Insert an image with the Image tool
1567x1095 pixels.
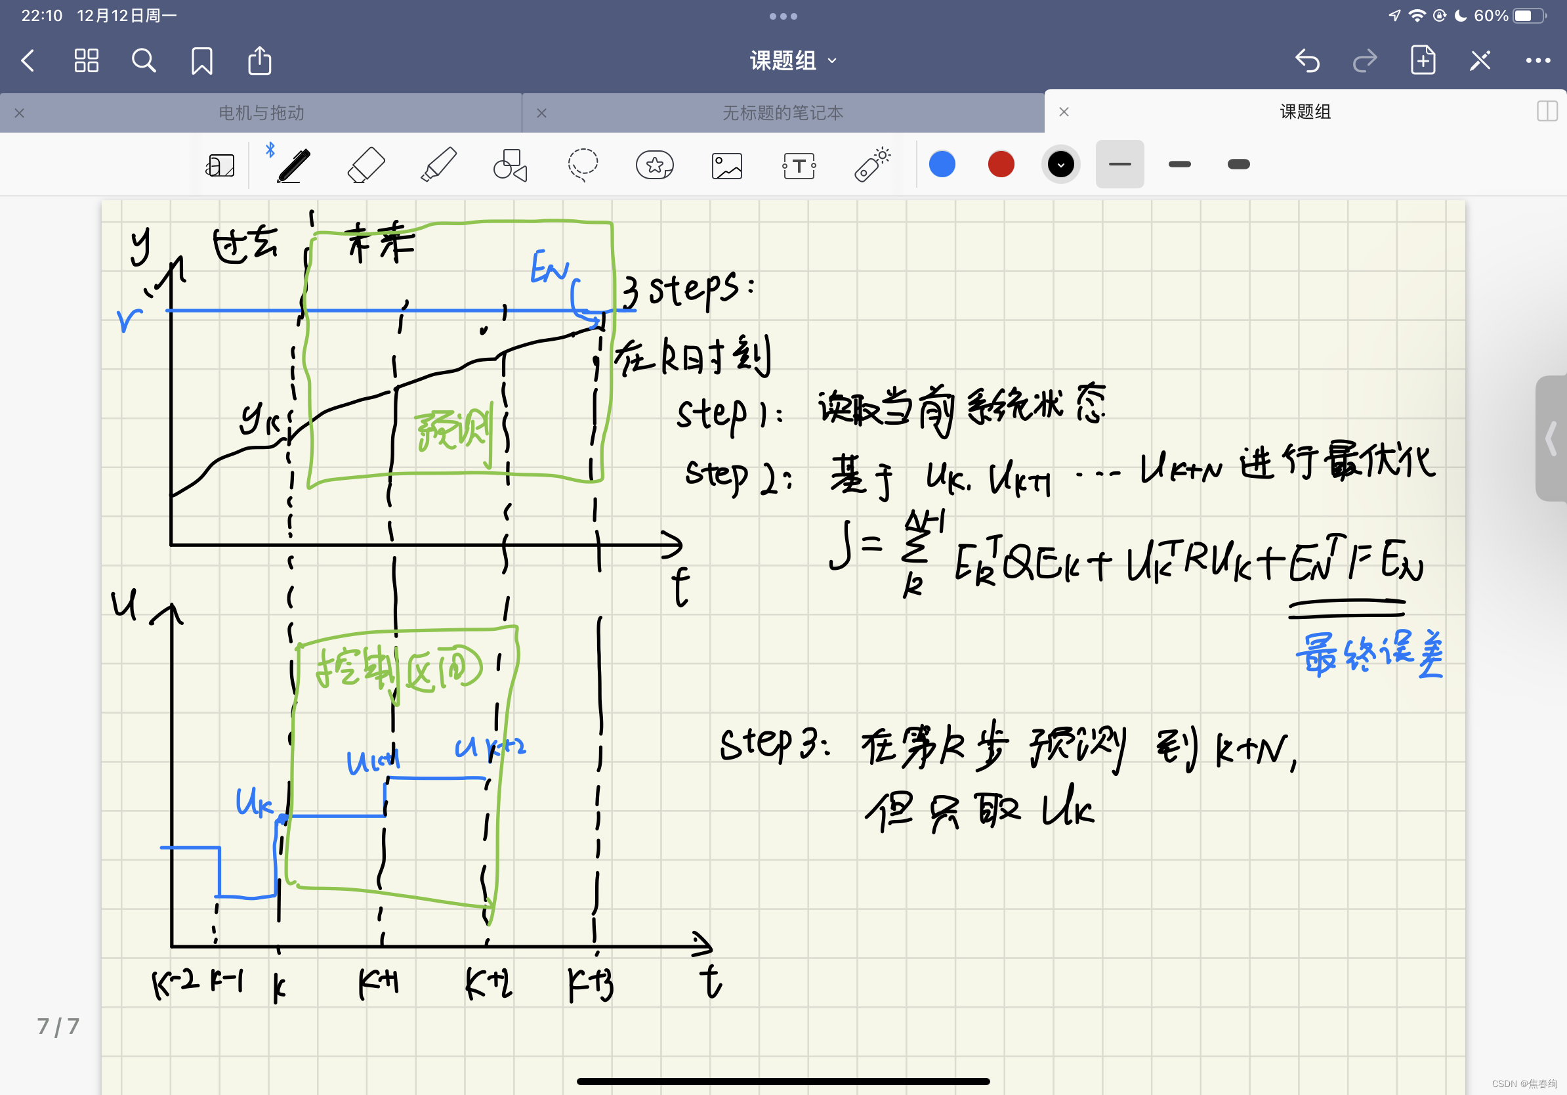pyautogui.click(x=727, y=165)
